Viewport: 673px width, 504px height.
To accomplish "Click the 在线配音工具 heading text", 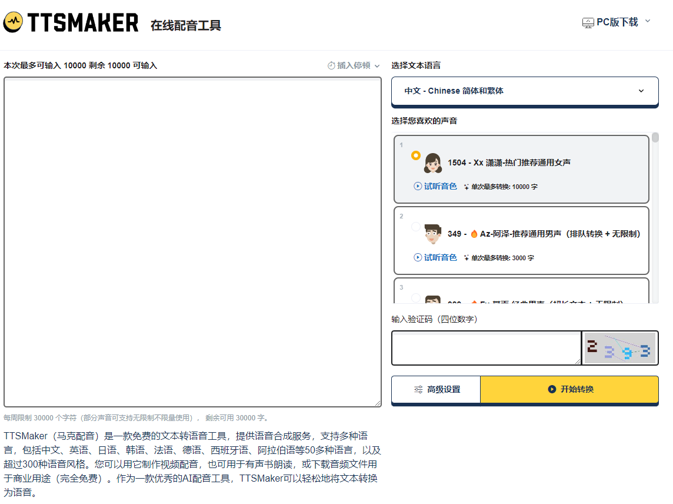I will pos(186,25).
